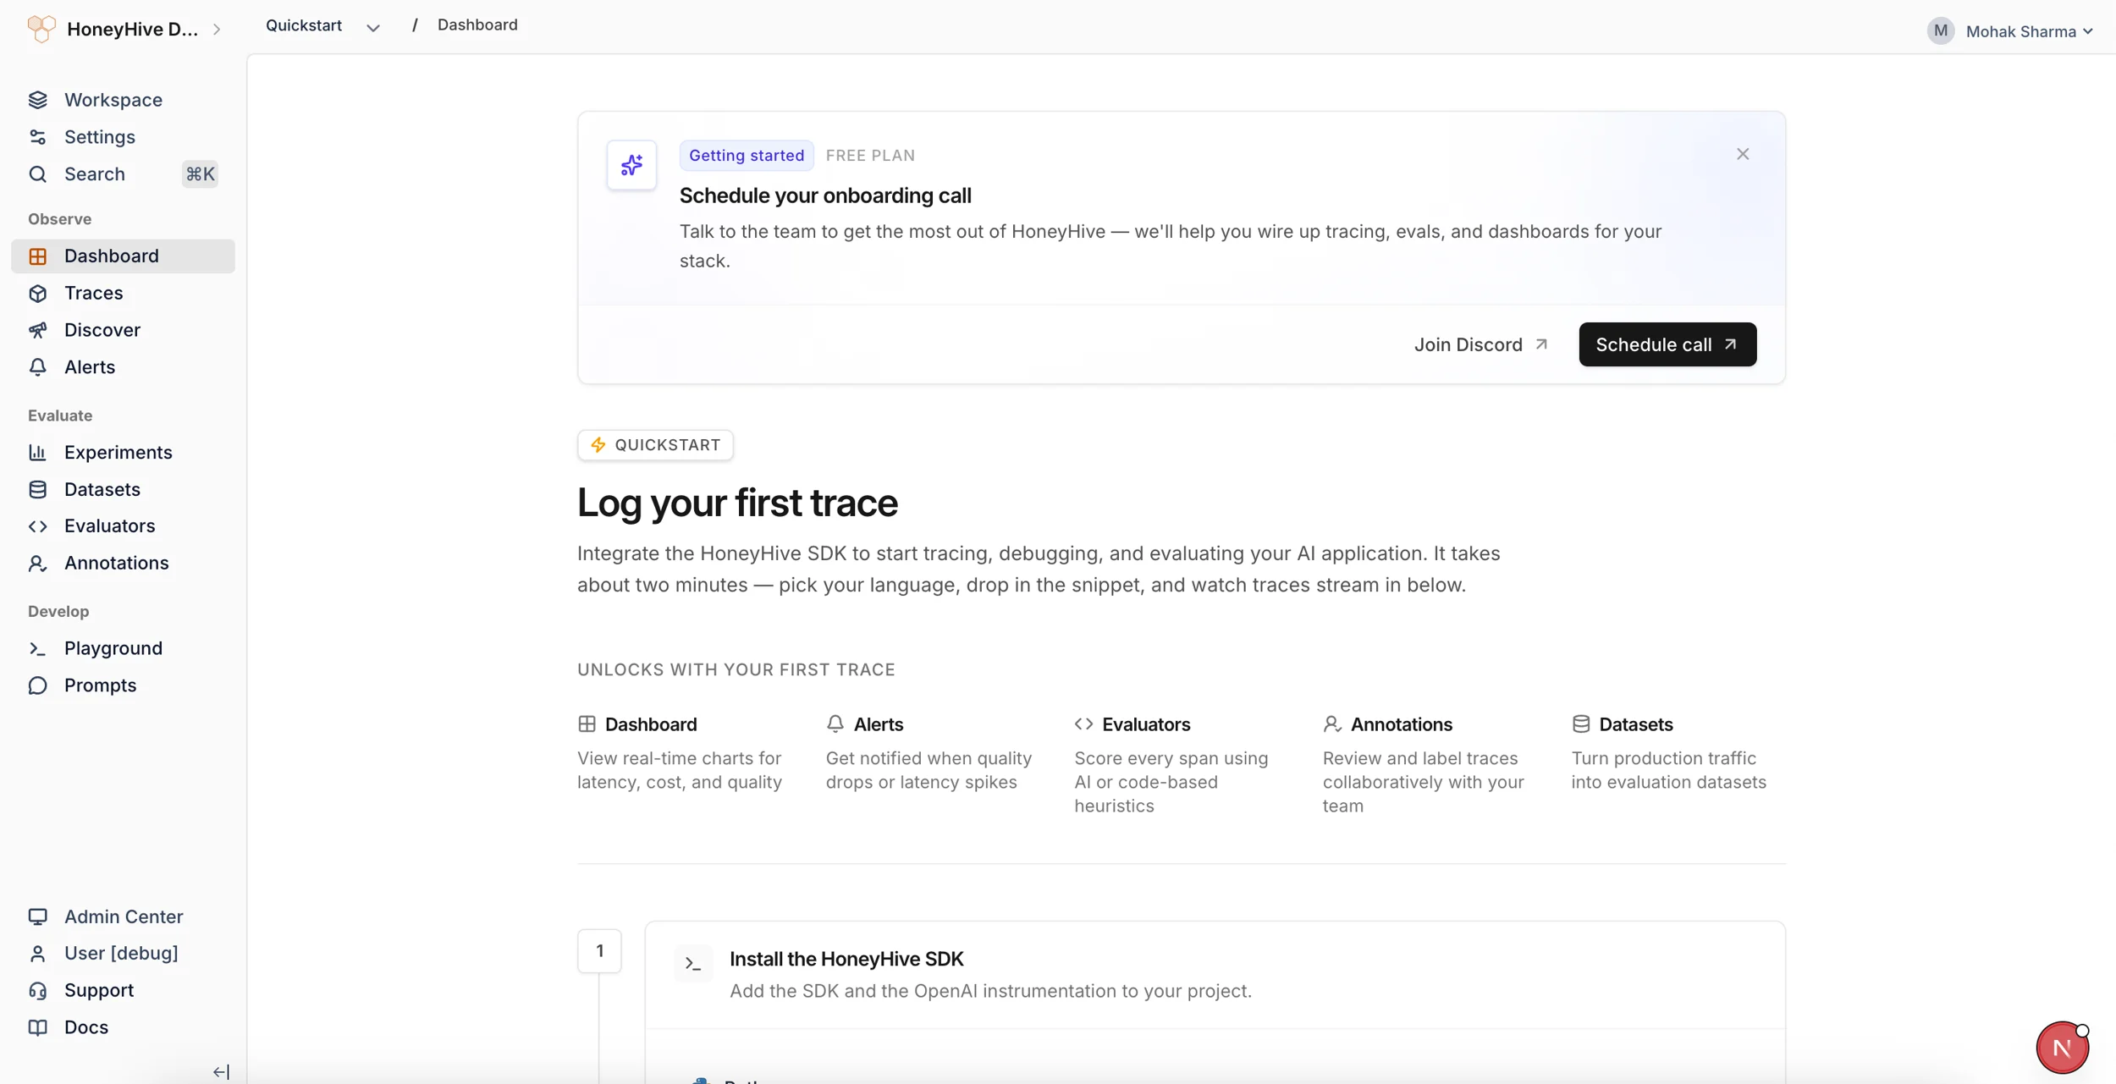Viewport: 2116px width, 1084px height.
Task: Click the QUICKSTART lightning badge
Action: tap(655, 445)
